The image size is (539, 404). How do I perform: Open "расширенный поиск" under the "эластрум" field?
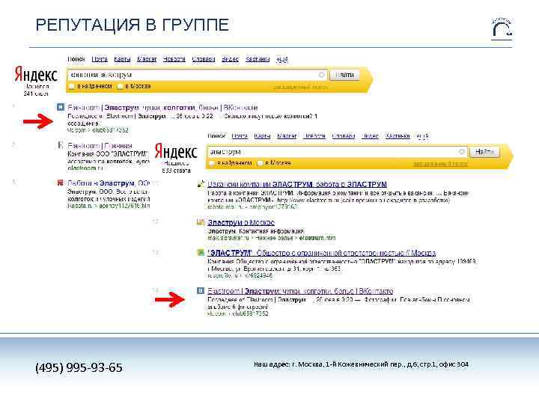[x=440, y=164]
